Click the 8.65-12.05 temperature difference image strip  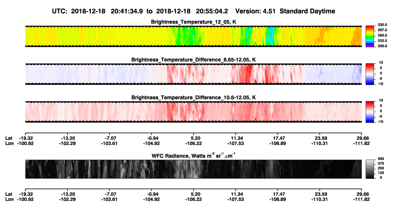tap(193, 74)
